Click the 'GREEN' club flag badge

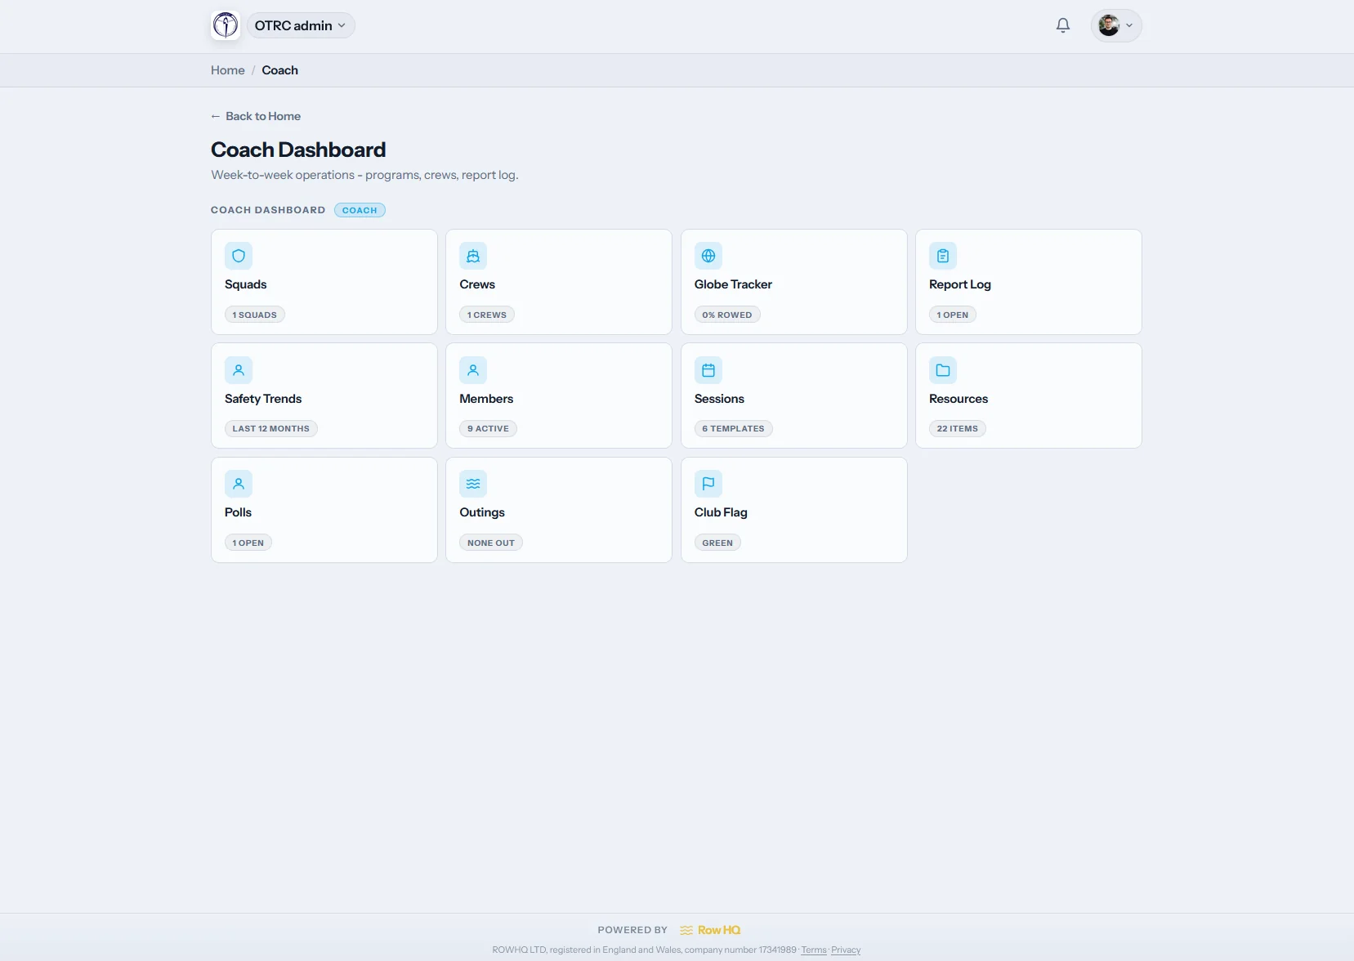pyautogui.click(x=717, y=543)
